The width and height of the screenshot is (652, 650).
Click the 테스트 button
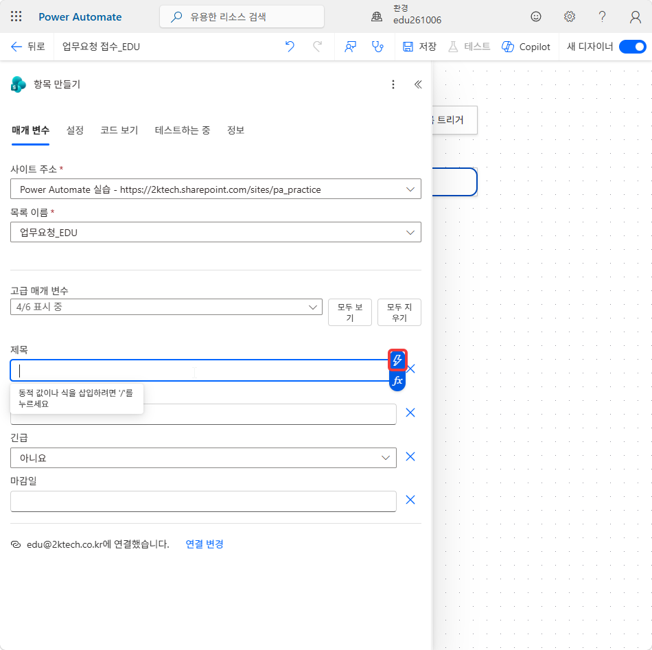(x=469, y=47)
